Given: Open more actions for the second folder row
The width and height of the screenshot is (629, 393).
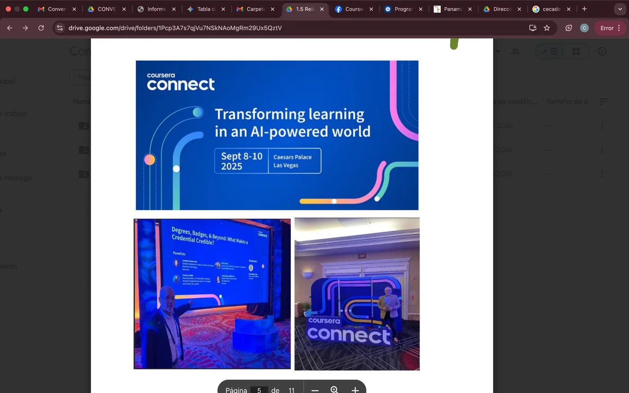Looking at the screenshot, I should pos(602,150).
